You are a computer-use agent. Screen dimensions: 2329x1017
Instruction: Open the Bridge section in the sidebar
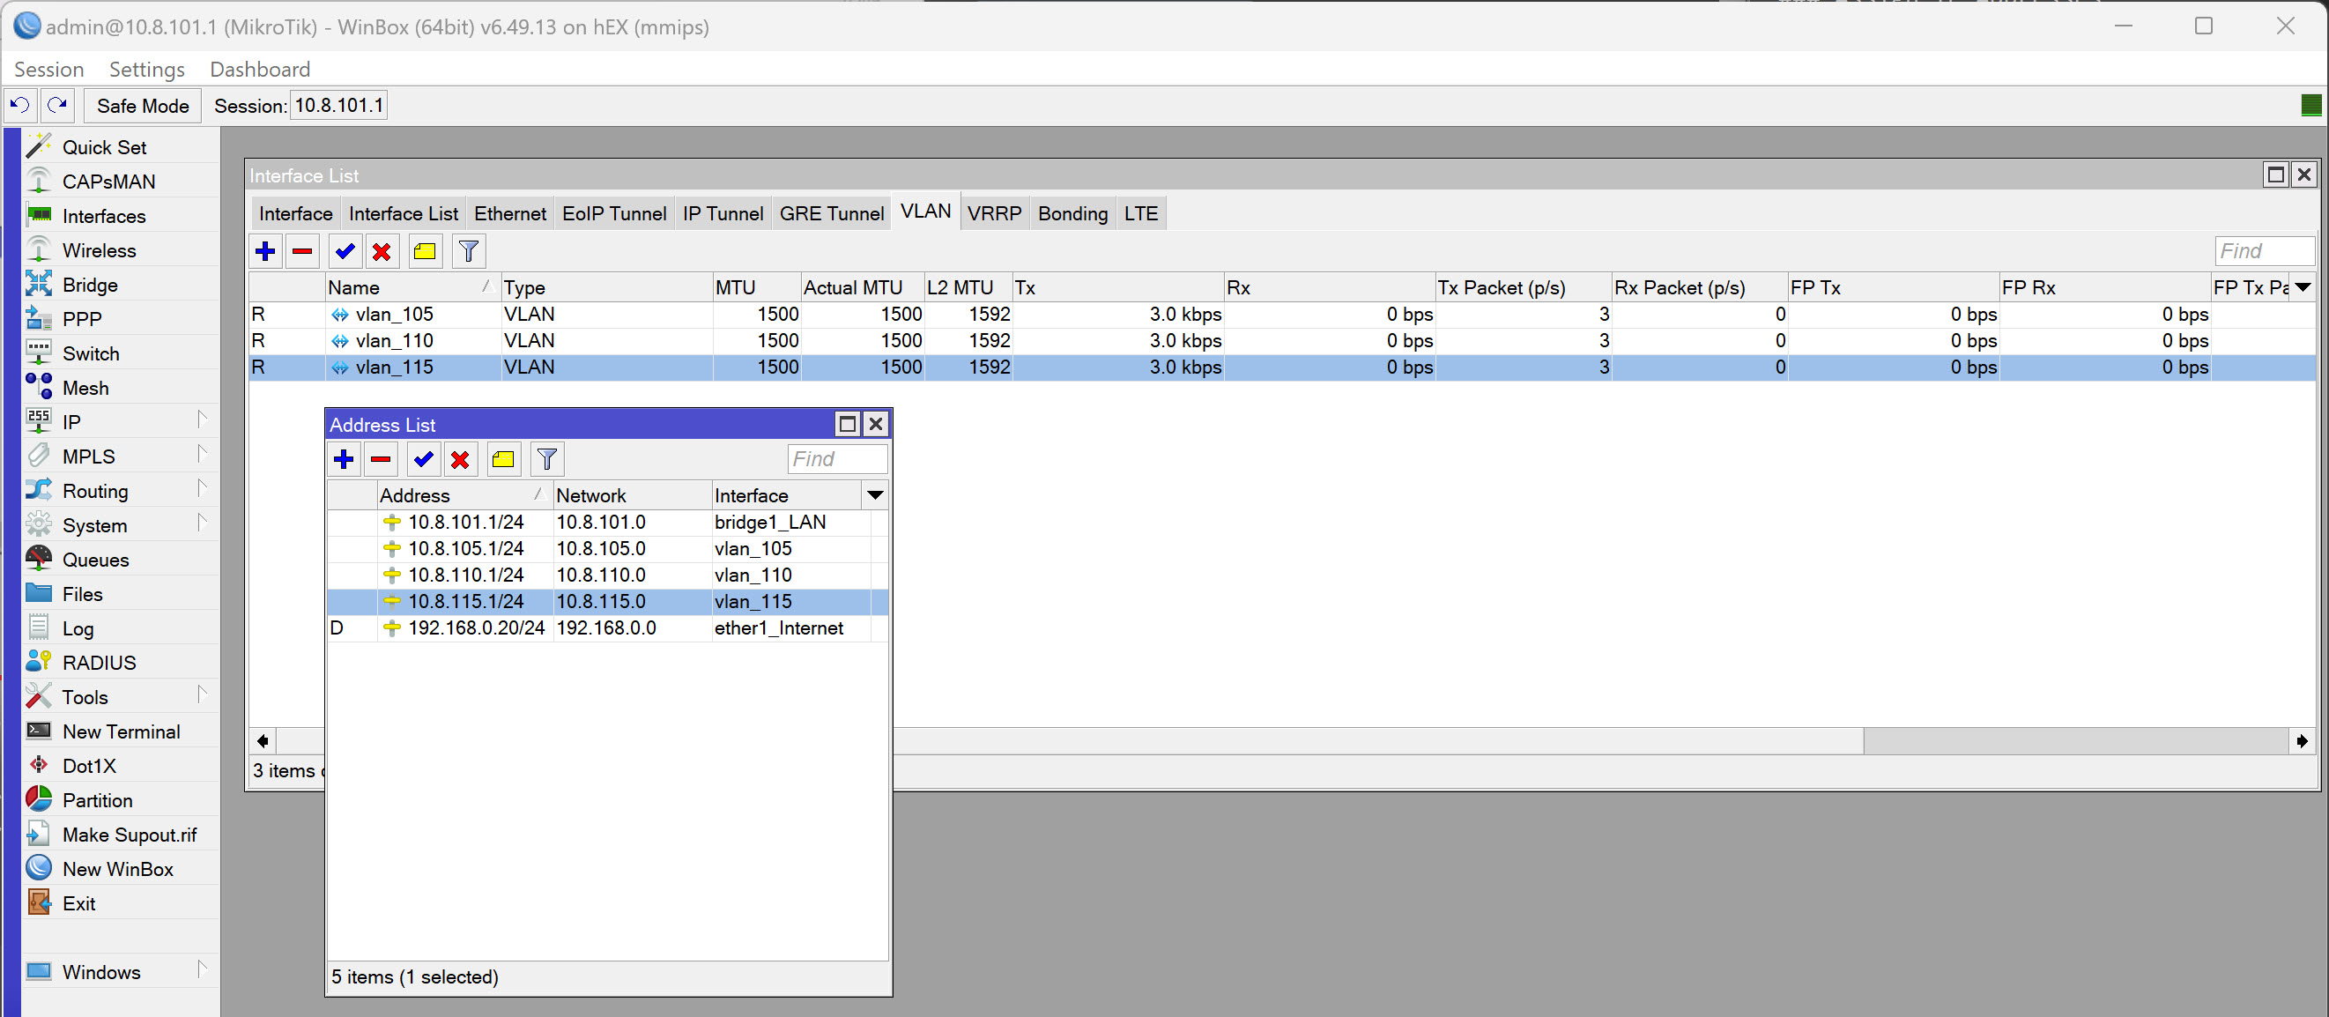90,284
